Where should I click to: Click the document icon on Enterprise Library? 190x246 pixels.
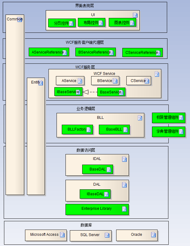(124, 209)
